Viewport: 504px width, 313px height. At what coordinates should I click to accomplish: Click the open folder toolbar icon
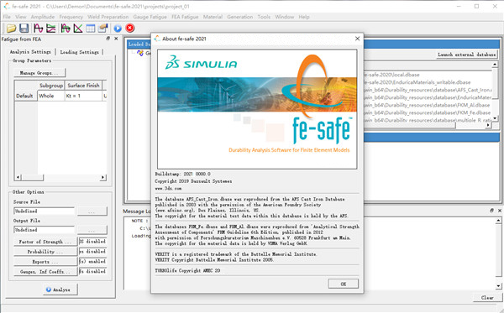11,29
